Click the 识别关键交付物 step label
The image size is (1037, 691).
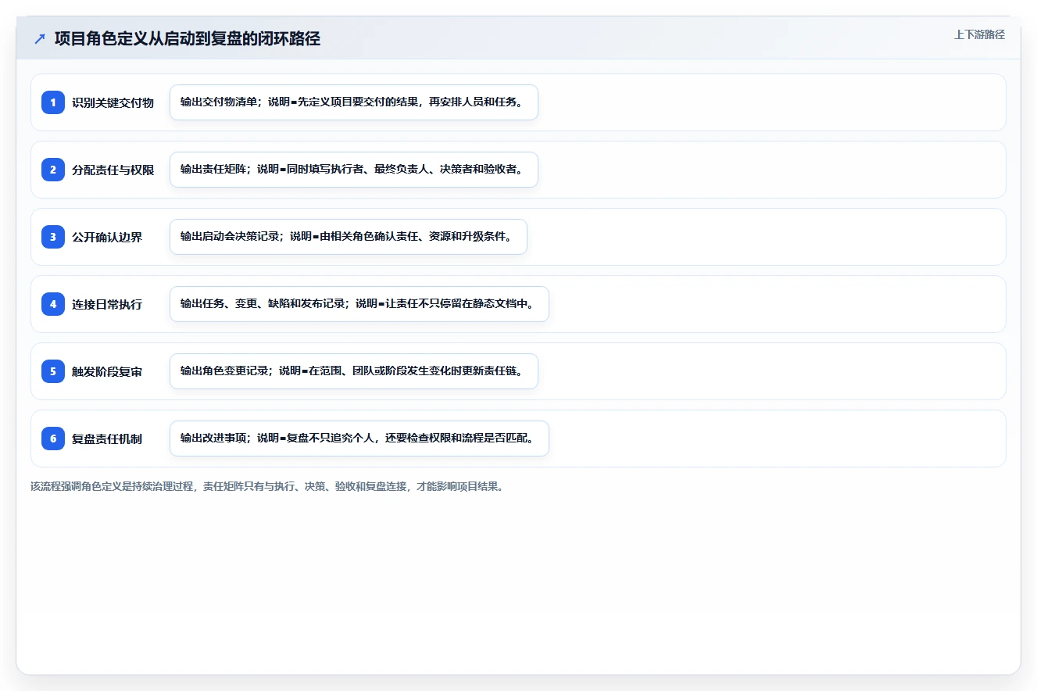pyautogui.click(x=113, y=102)
